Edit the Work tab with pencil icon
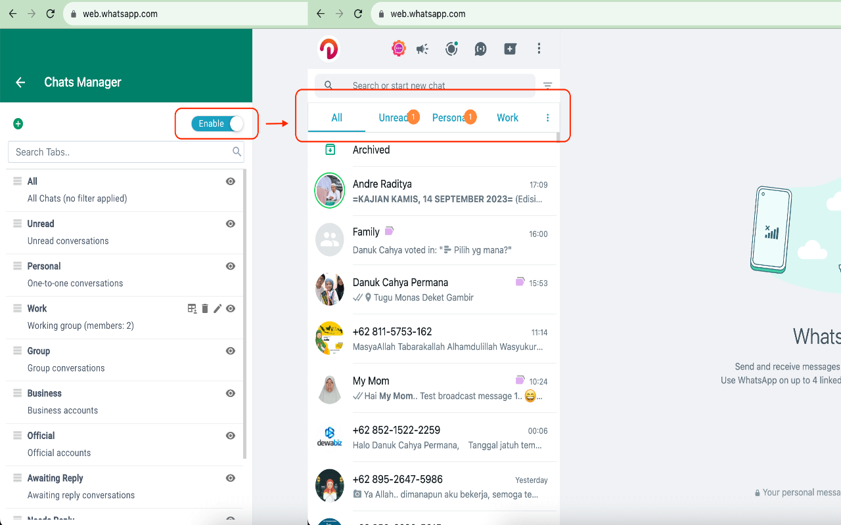841x525 pixels. click(x=217, y=308)
